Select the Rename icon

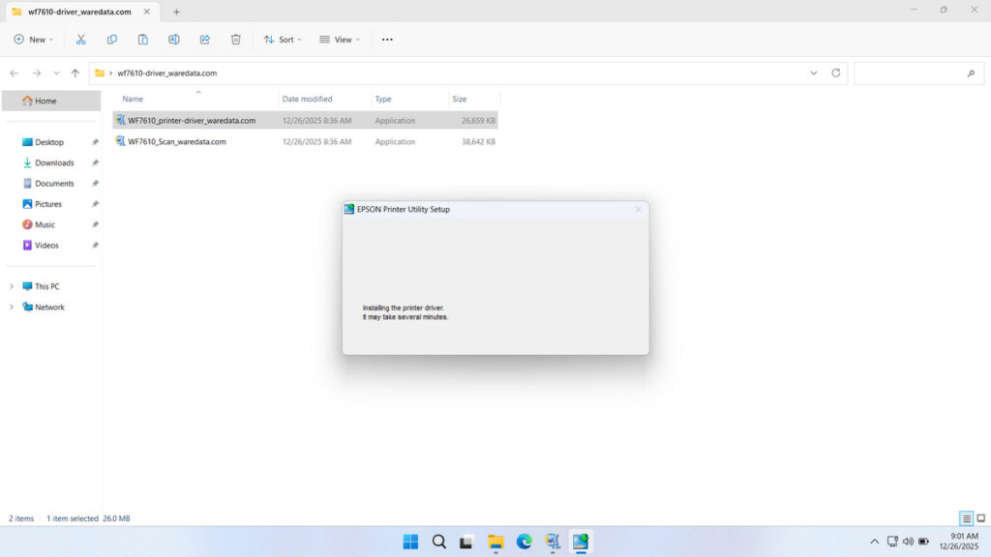tap(174, 40)
